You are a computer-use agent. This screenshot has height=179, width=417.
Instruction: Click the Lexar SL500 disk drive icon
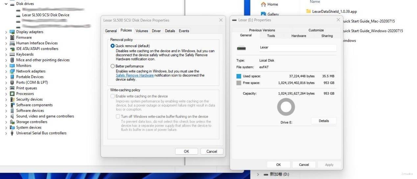pos(18,15)
